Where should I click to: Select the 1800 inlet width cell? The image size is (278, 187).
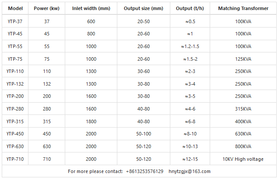[x=91, y=121]
